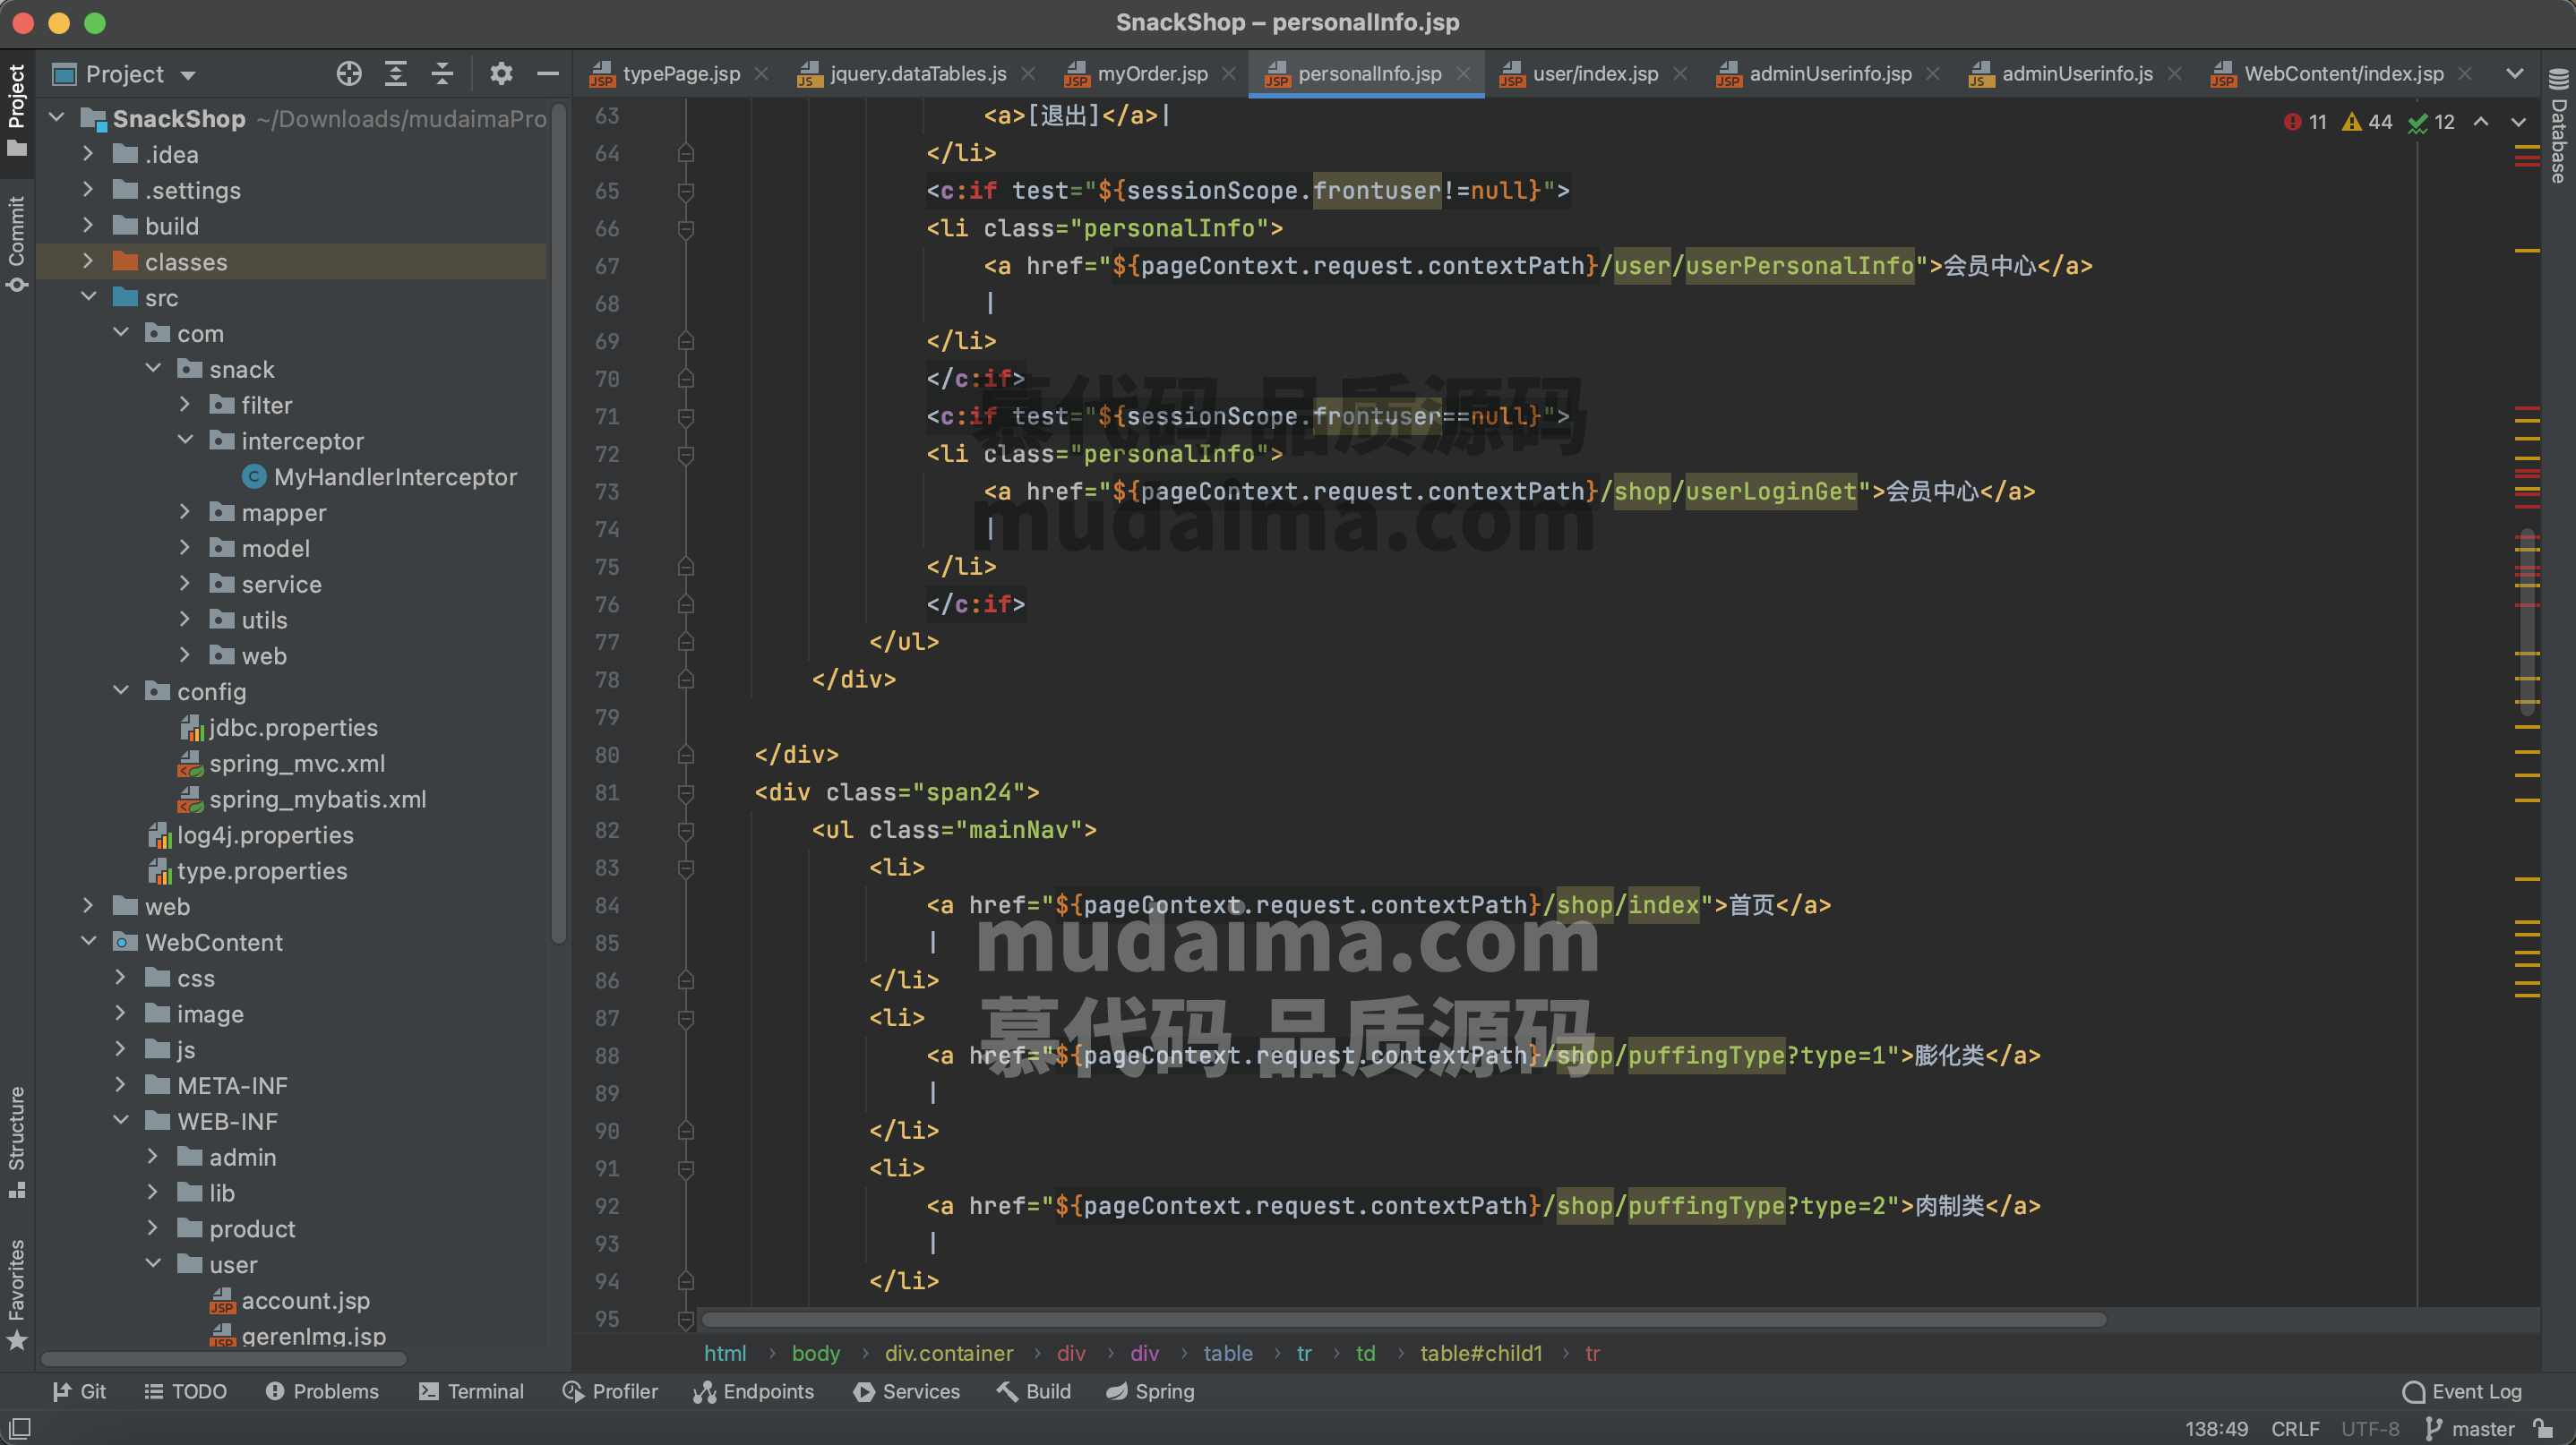This screenshot has height=1445, width=2576.
Task: Open the Structure tool window side tab
Action: tap(17, 1141)
